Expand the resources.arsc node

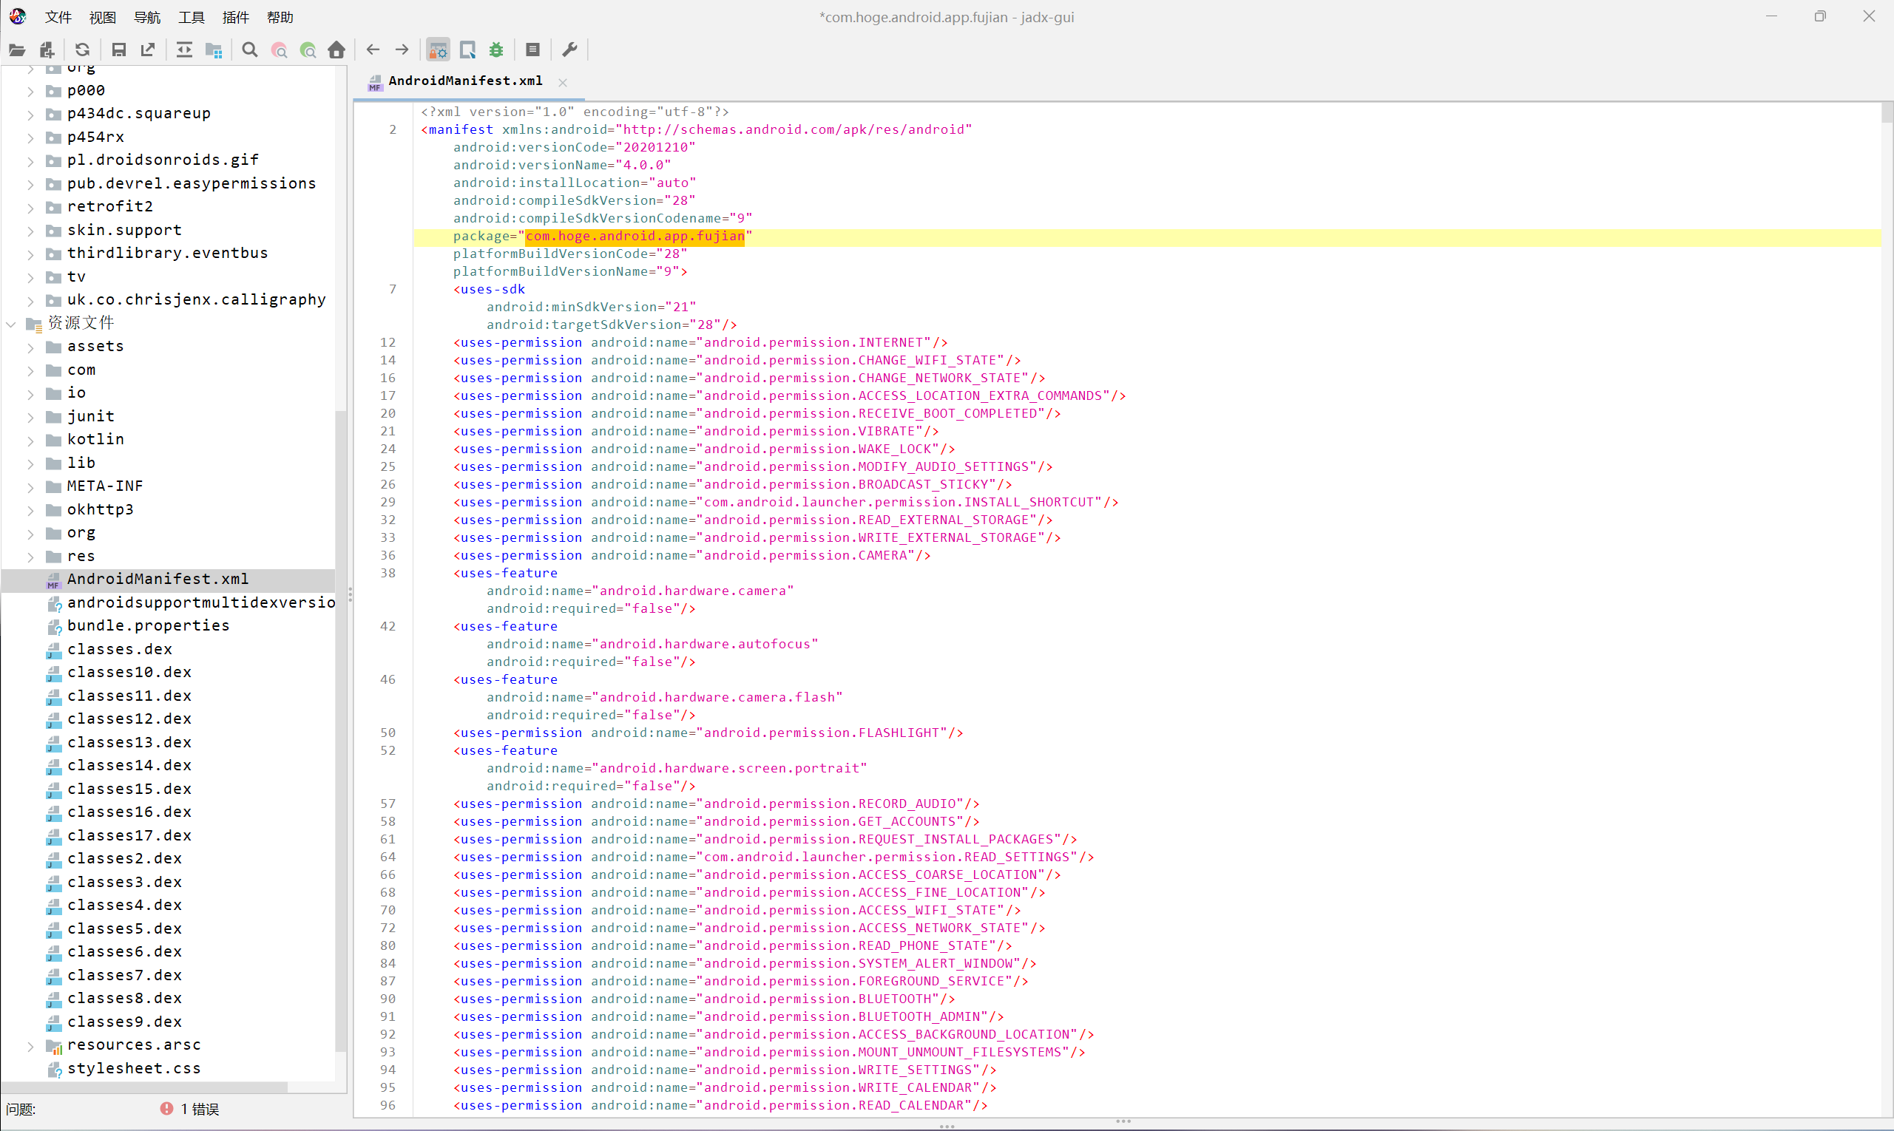click(x=30, y=1047)
